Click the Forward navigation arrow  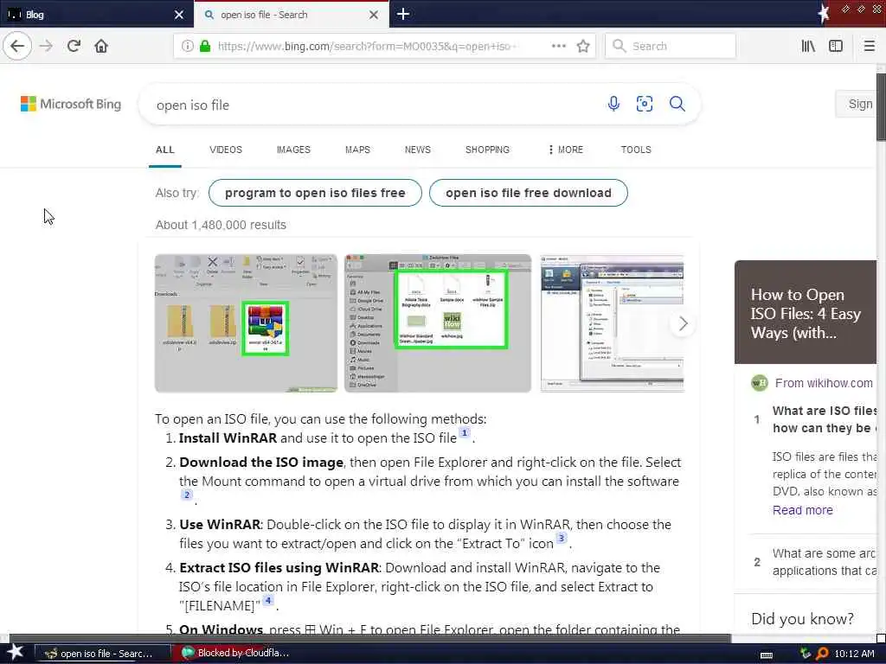click(47, 46)
